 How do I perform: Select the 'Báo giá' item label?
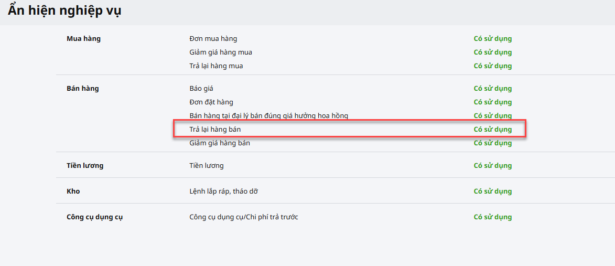[201, 89]
